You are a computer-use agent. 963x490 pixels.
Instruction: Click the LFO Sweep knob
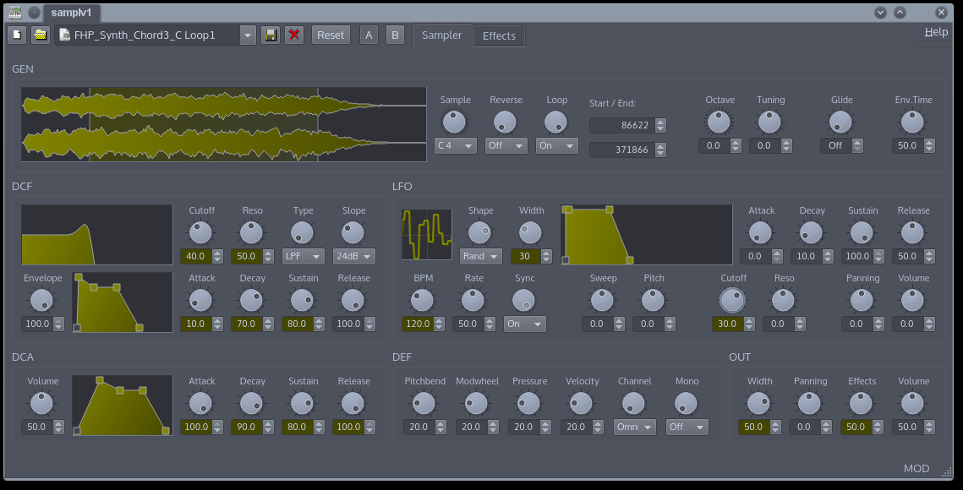603,300
